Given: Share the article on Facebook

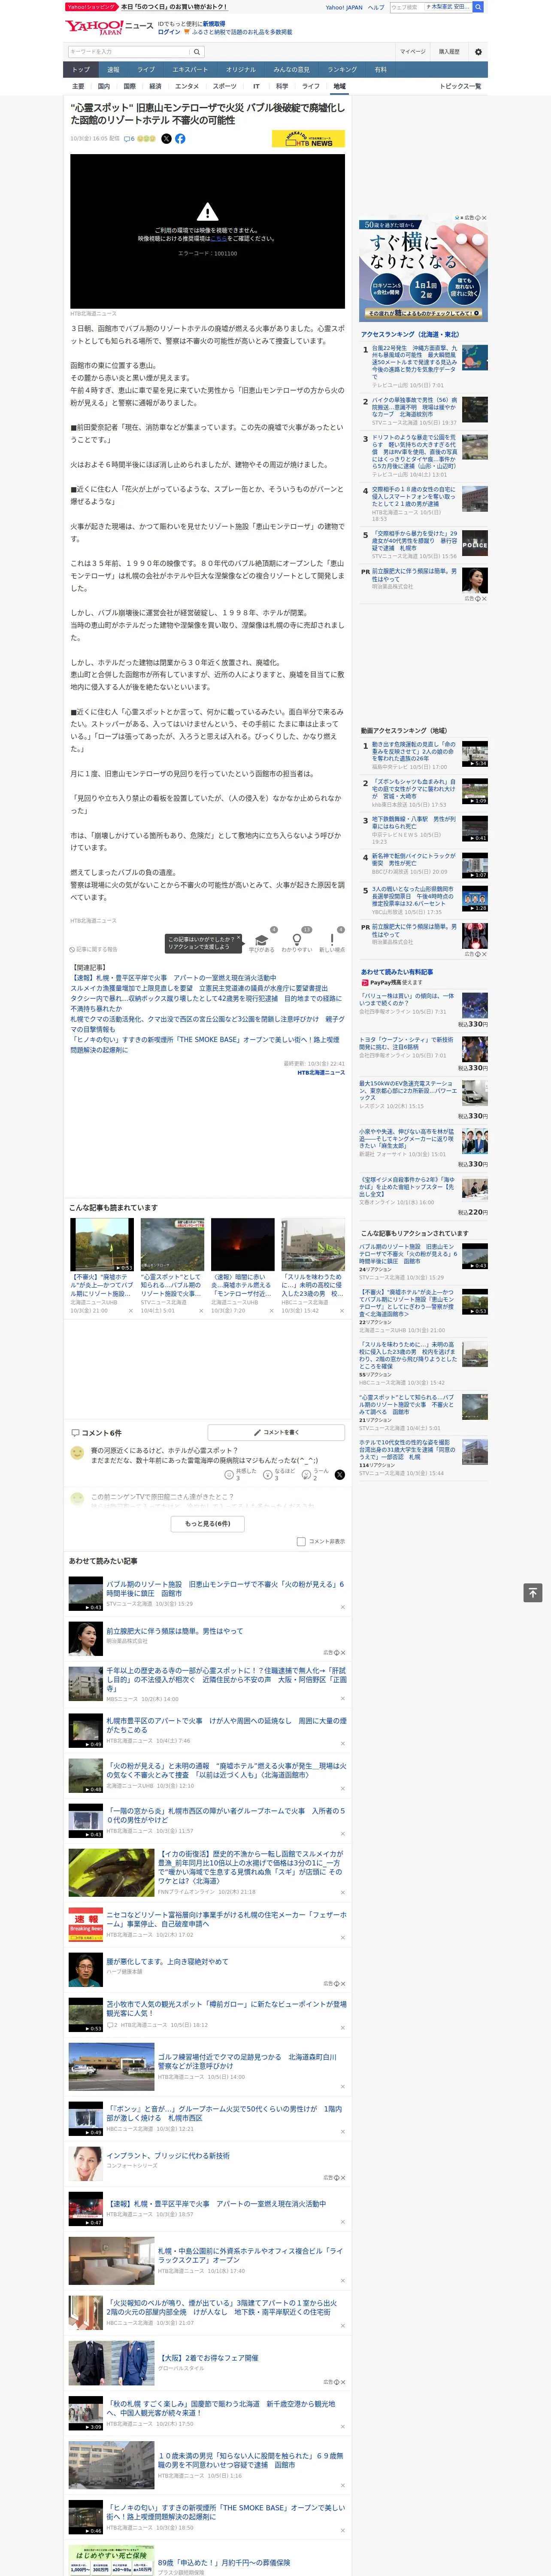Looking at the screenshot, I should point(180,139).
